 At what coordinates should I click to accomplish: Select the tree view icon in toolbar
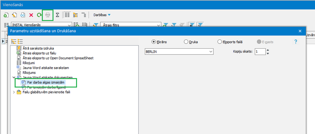(x=75, y=15)
